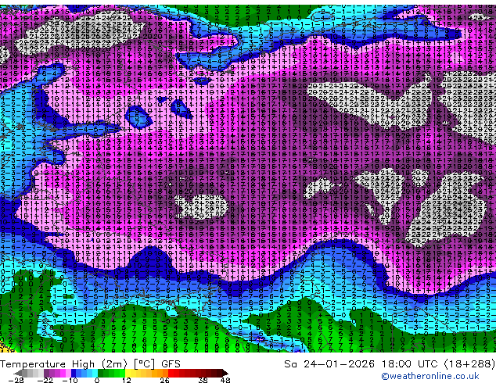The width and height of the screenshot is (496, 383).
Task: Pick the dark blue swatch at -10
Action: click(74, 373)
